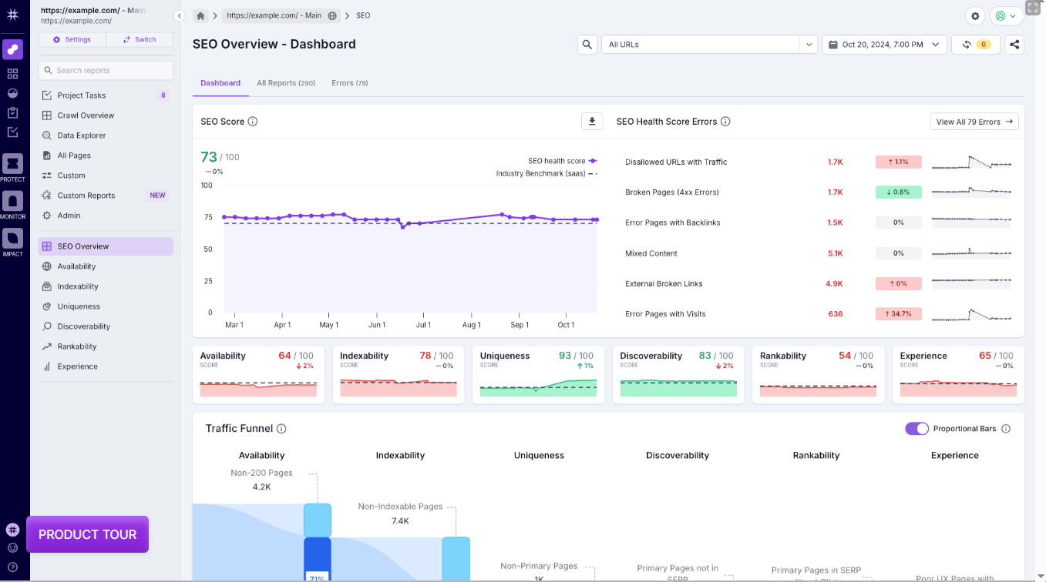
Task: Toggle Proportional Bars switch
Action: point(917,429)
